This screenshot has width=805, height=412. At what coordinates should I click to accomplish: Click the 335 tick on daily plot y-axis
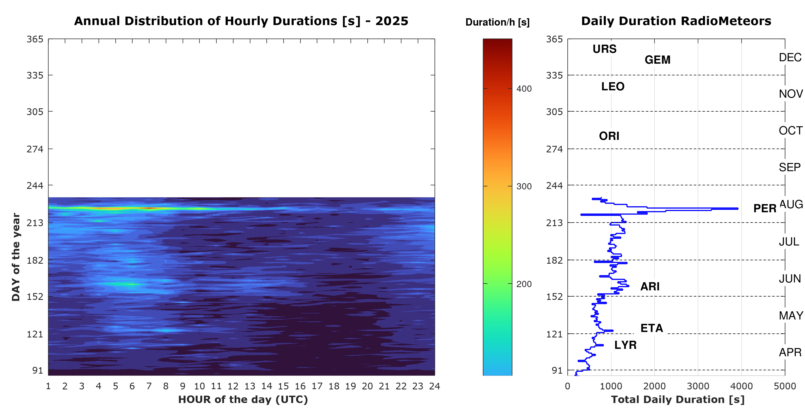coord(554,75)
